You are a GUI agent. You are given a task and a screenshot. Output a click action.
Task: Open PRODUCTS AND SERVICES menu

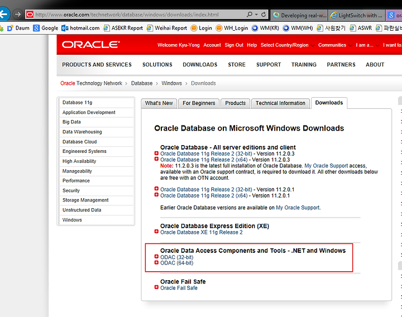point(97,65)
